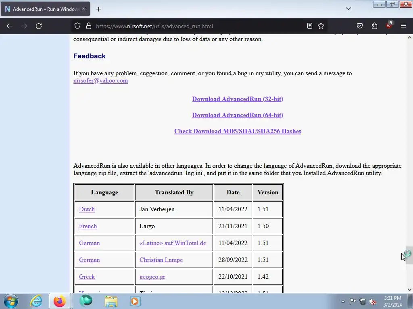Toggle reader view icon

310,26
